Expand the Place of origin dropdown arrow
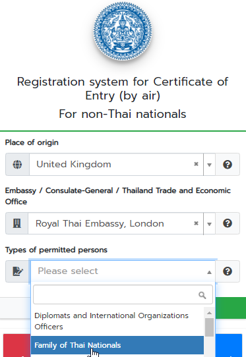 coord(209,165)
